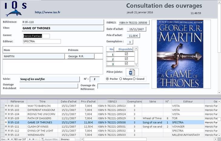The image size is (221, 141).
Task: Go to next record arrow
Action: click(30, 139)
